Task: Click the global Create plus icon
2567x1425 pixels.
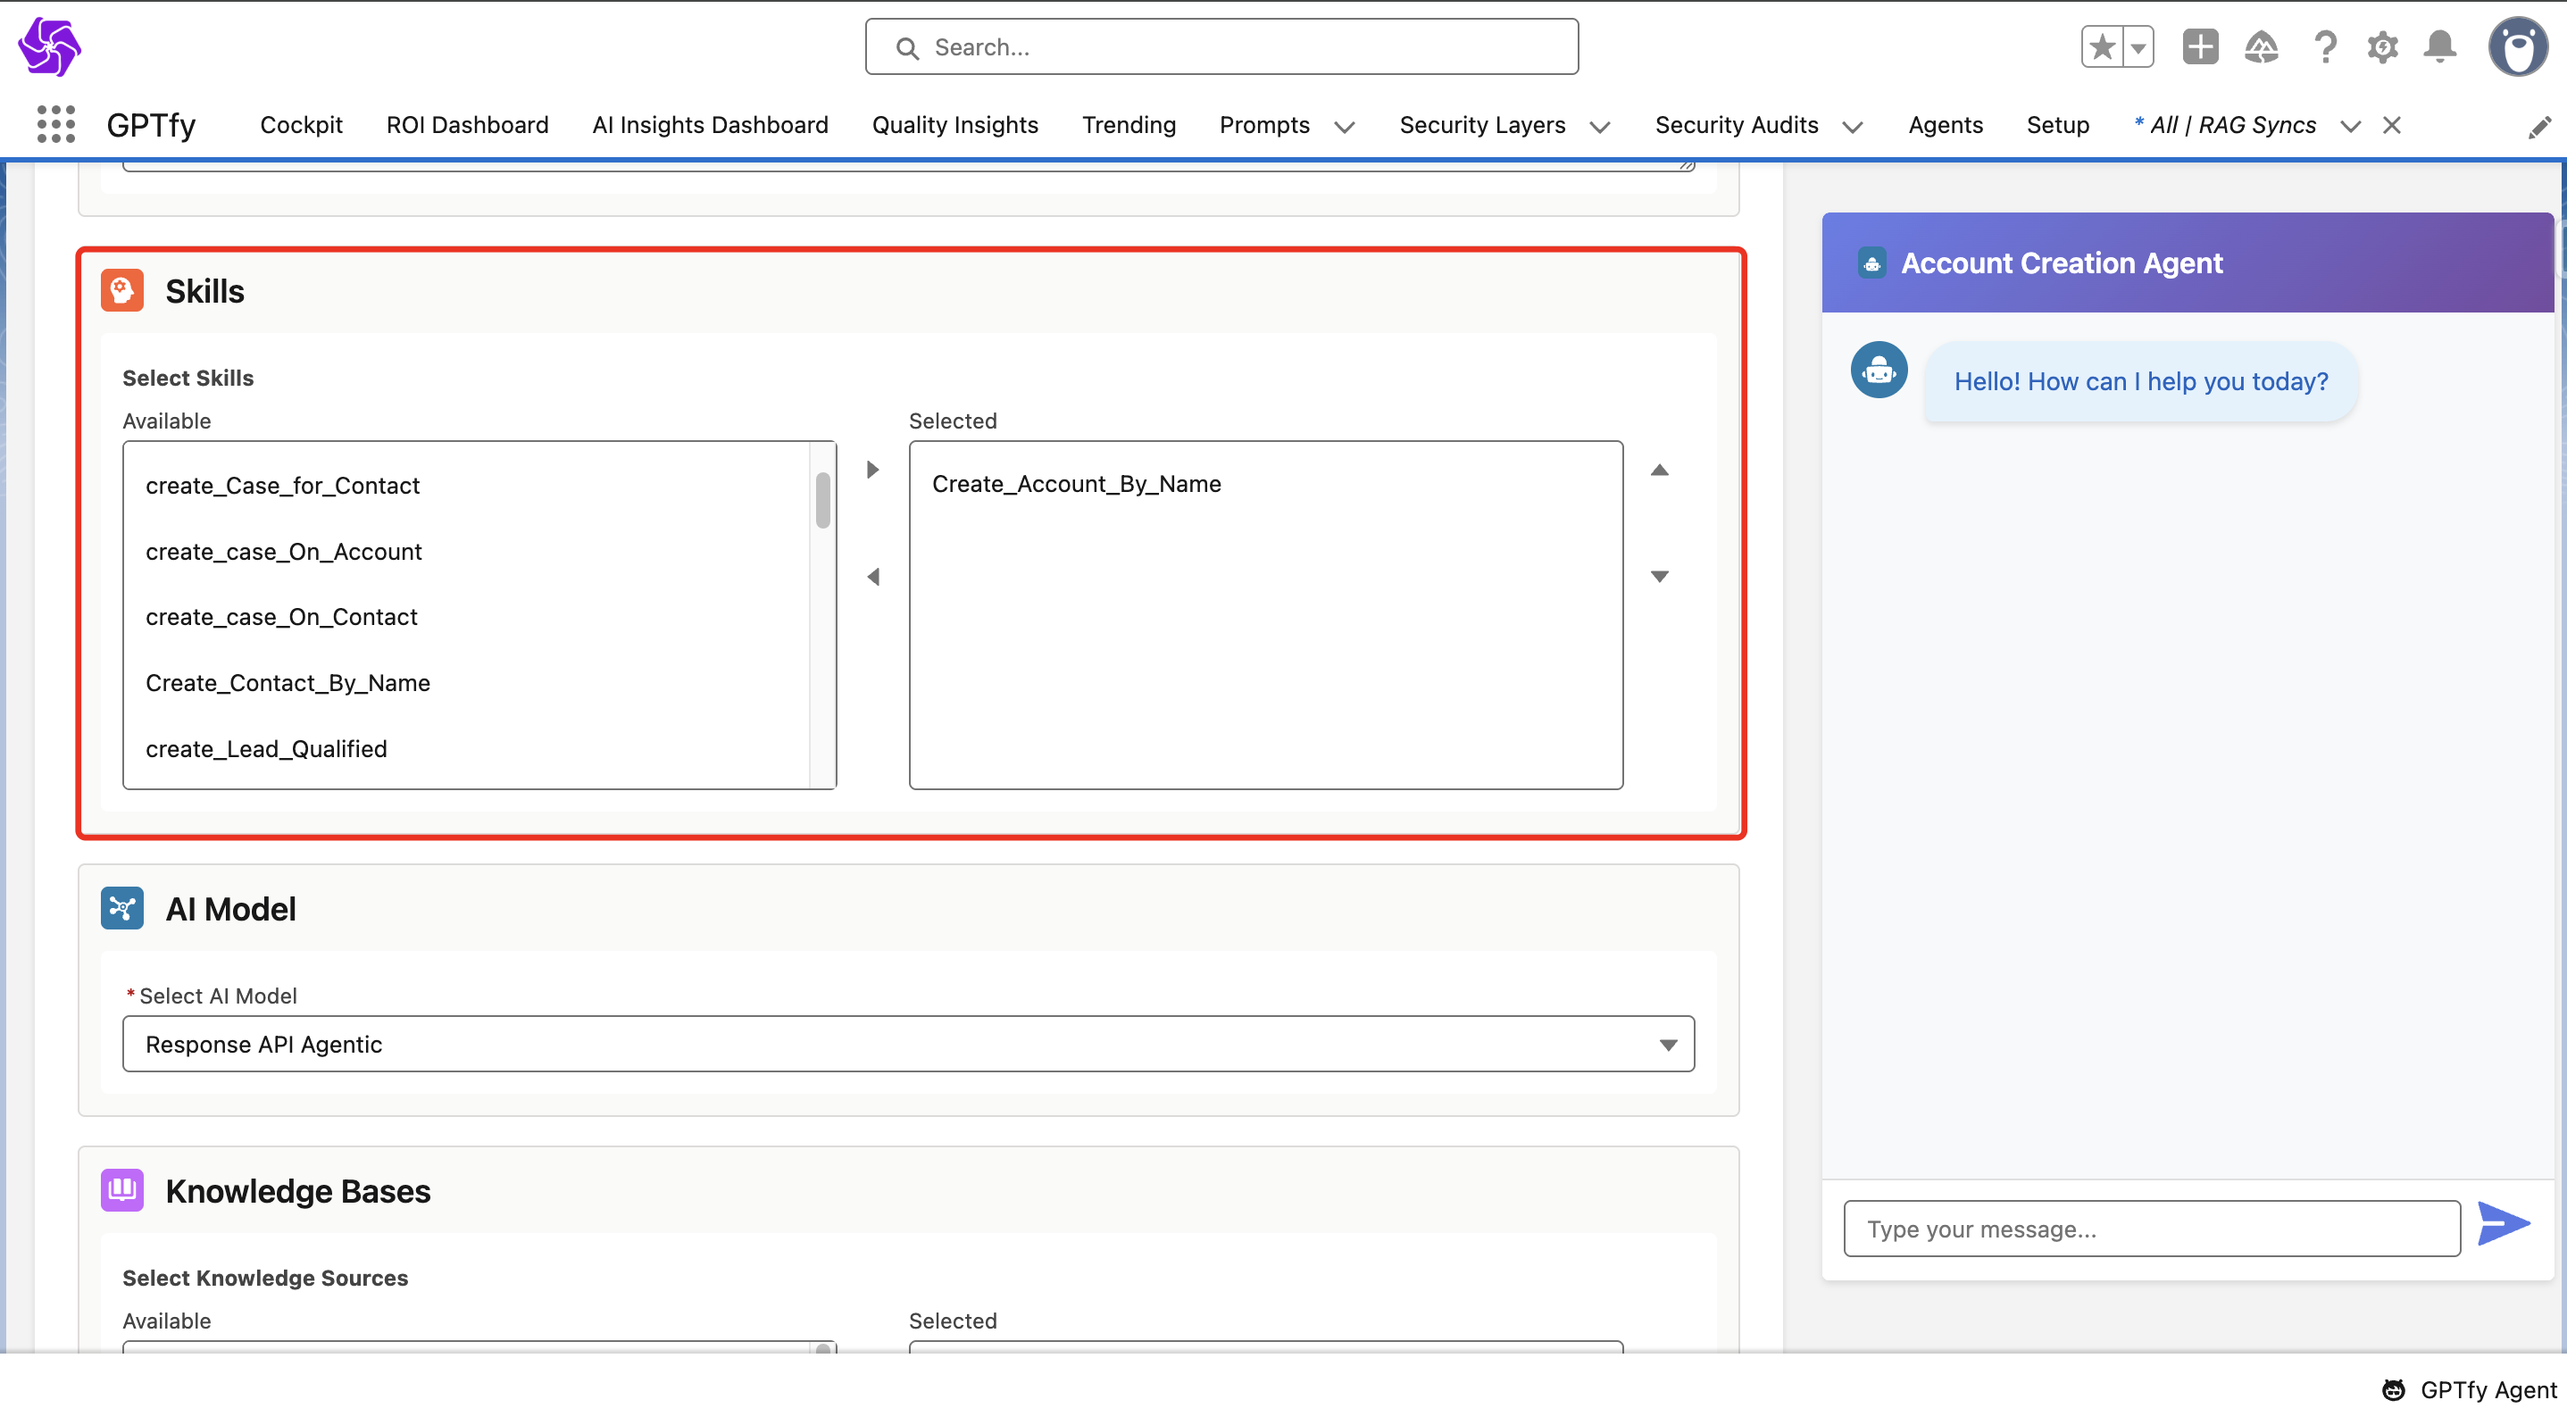Action: [x=2199, y=46]
